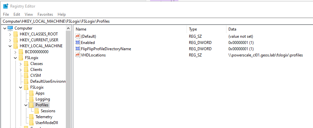Open the Favorites menu

45,14
